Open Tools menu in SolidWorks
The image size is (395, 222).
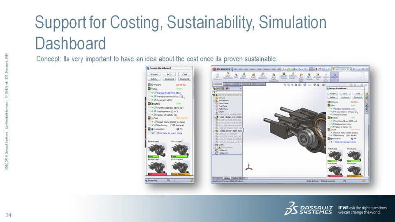point(259,69)
